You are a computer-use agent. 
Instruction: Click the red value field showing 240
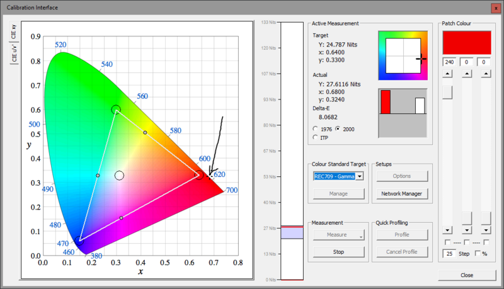point(449,62)
